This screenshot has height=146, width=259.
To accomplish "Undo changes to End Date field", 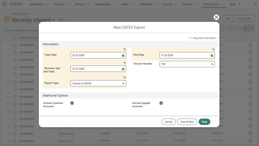I will tap(213, 49).
